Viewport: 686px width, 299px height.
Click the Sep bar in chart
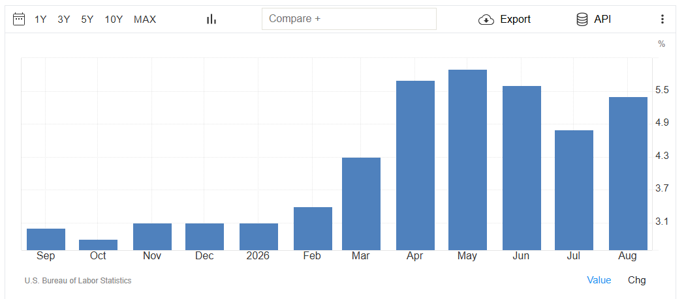tap(46, 239)
